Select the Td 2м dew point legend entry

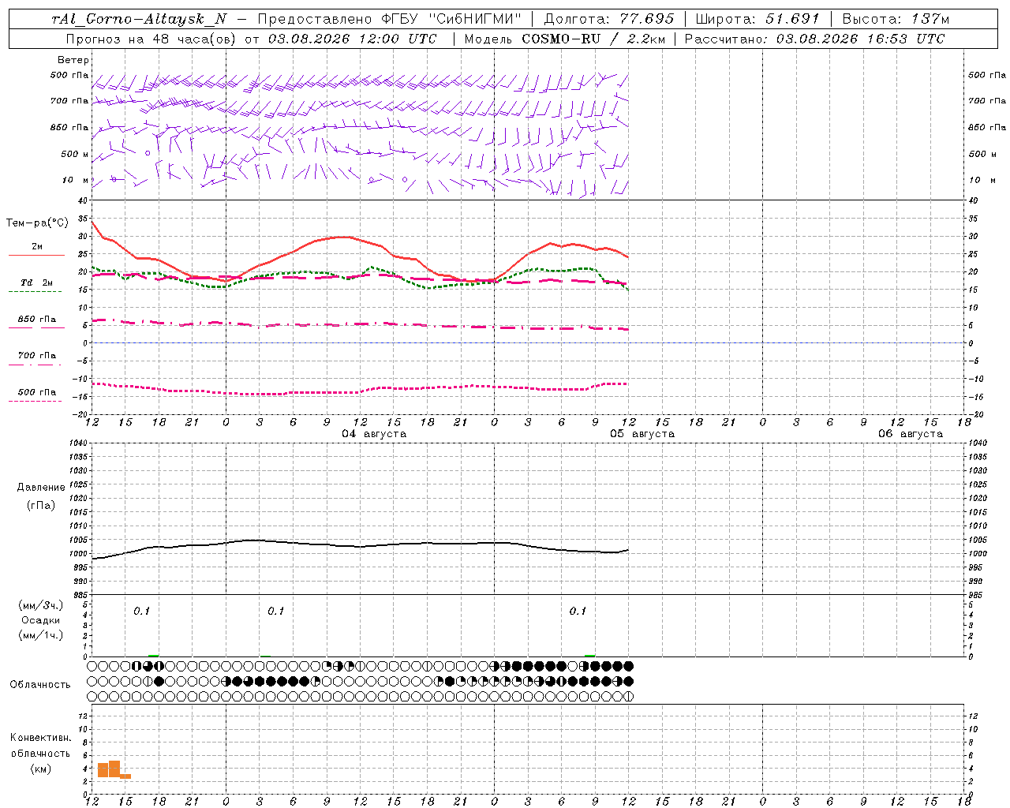coord(36,282)
